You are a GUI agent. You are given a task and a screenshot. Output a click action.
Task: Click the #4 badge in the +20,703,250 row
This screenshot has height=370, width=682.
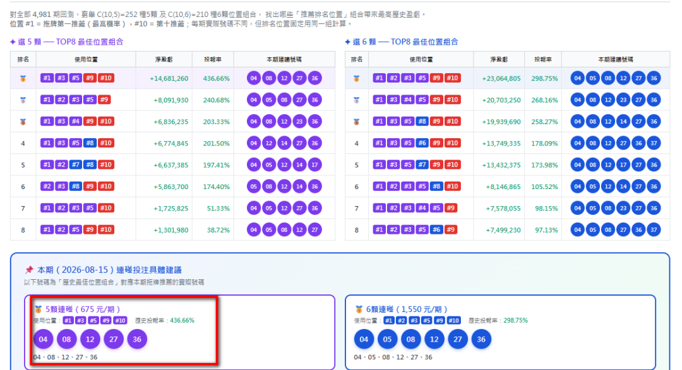point(407,100)
